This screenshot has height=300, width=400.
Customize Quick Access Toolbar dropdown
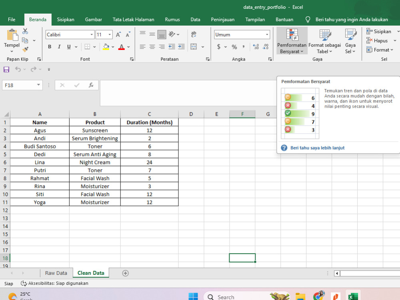(x=49, y=69)
